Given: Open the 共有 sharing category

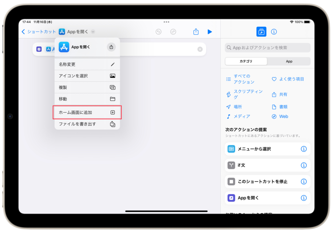Looking at the screenshot, I should (x=279, y=95).
